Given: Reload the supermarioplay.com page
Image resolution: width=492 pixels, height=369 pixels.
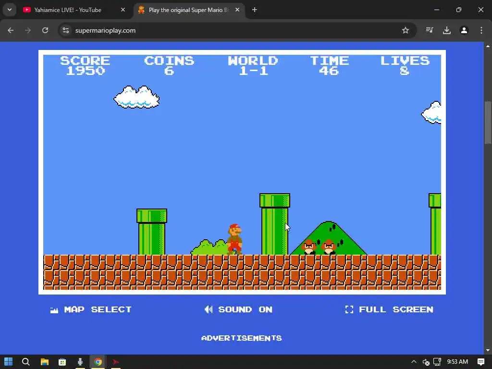Looking at the screenshot, I should click(45, 30).
